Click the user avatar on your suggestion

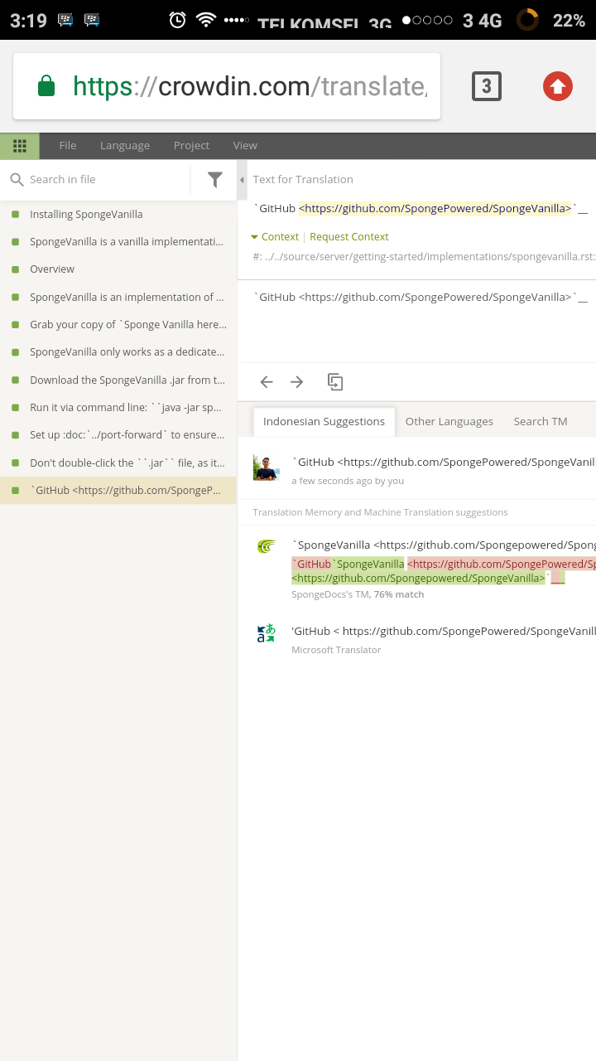(266, 468)
